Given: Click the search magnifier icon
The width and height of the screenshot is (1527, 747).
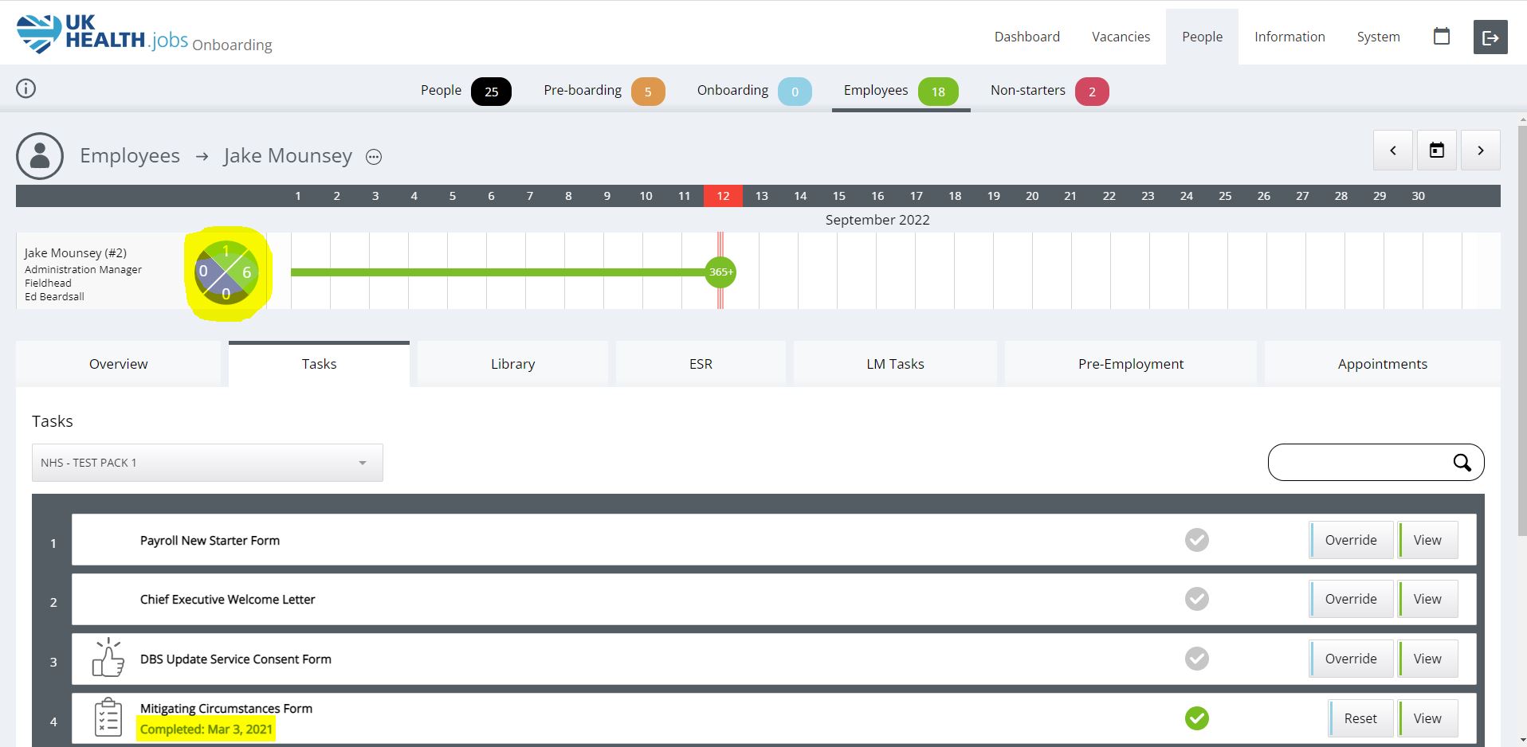Looking at the screenshot, I should [x=1462, y=463].
